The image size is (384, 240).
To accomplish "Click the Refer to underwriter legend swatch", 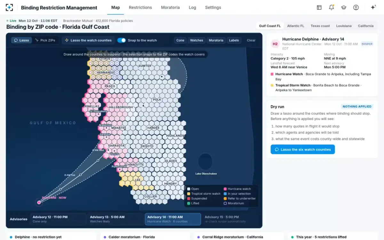I will tap(225, 198).
